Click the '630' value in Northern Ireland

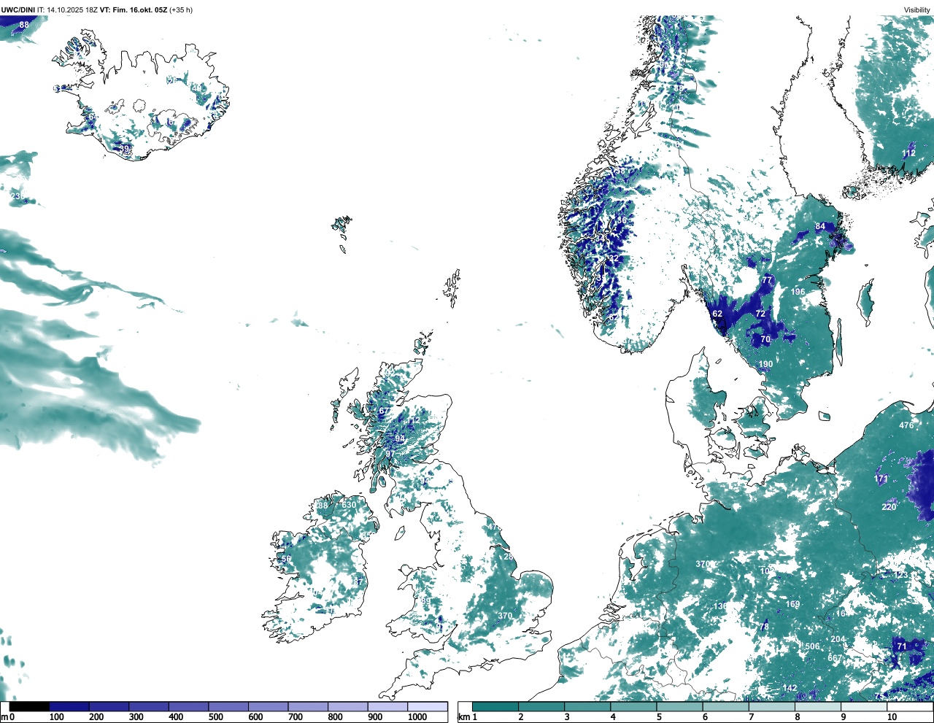pos(349,505)
